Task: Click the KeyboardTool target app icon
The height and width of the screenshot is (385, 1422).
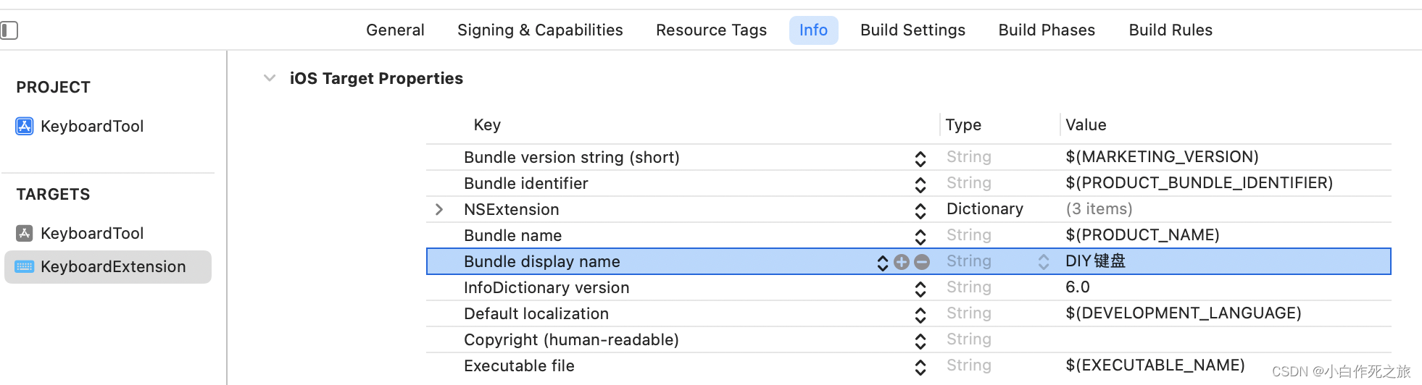Action: pos(25,233)
